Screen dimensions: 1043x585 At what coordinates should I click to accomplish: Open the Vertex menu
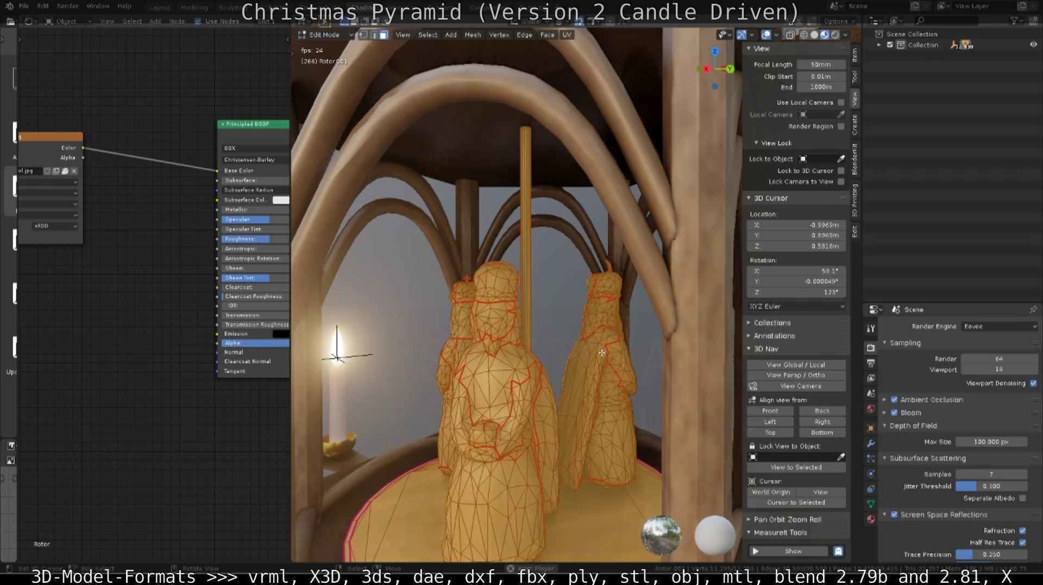pyautogui.click(x=499, y=35)
